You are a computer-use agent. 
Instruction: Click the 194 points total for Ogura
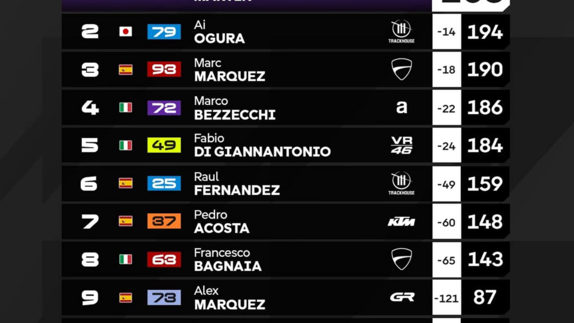point(485,32)
